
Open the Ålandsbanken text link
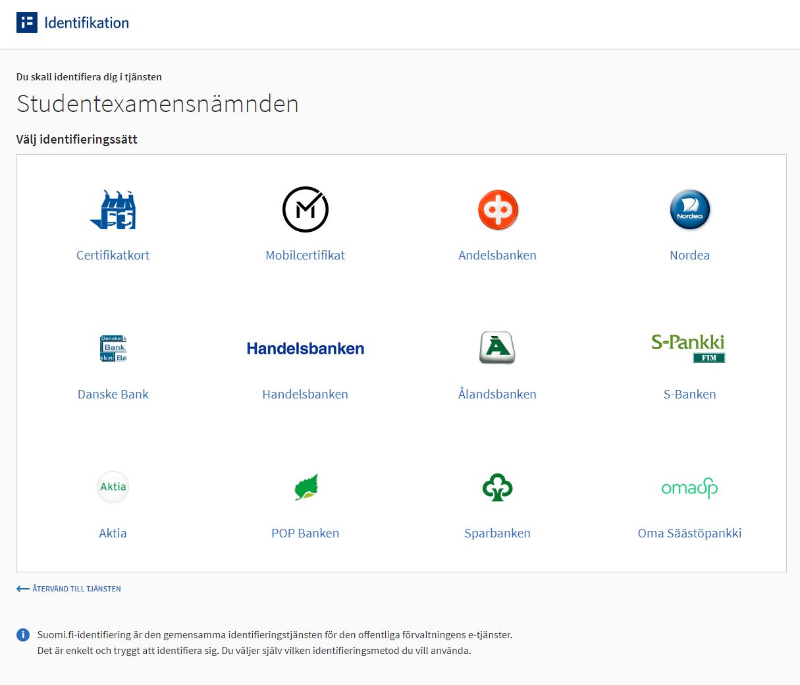pyautogui.click(x=498, y=395)
